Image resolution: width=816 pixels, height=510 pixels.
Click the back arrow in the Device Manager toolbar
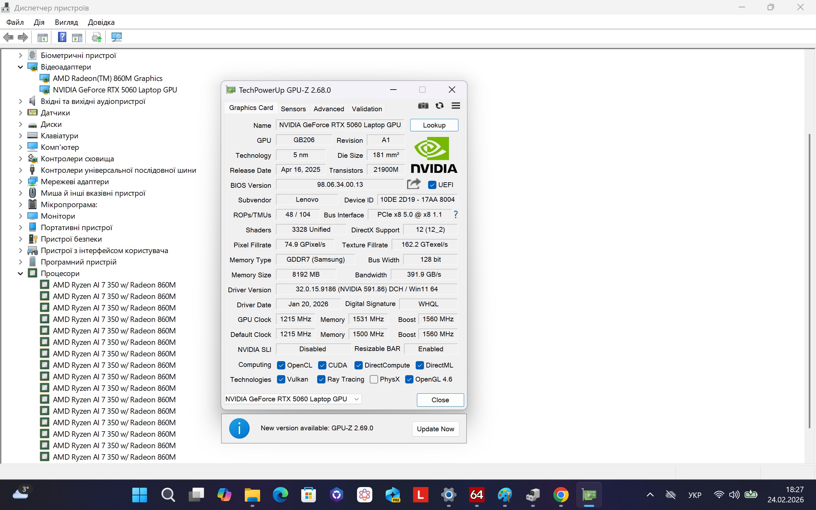pos(8,37)
